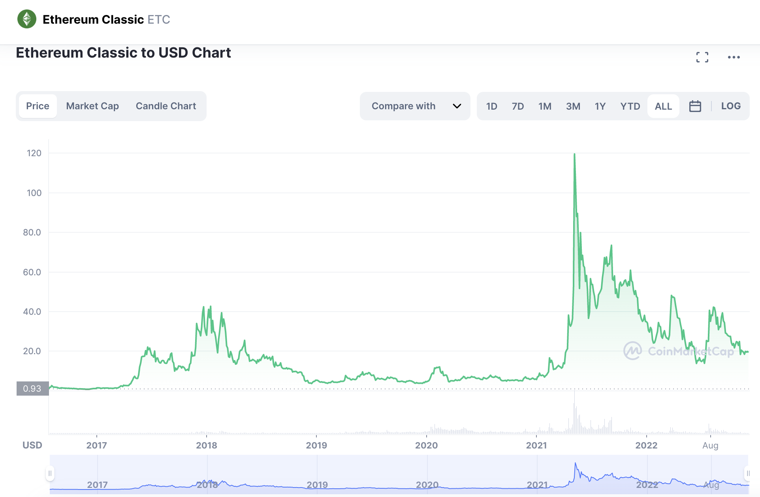
Task: Click the Compare with chevron arrow
Action: (457, 106)
